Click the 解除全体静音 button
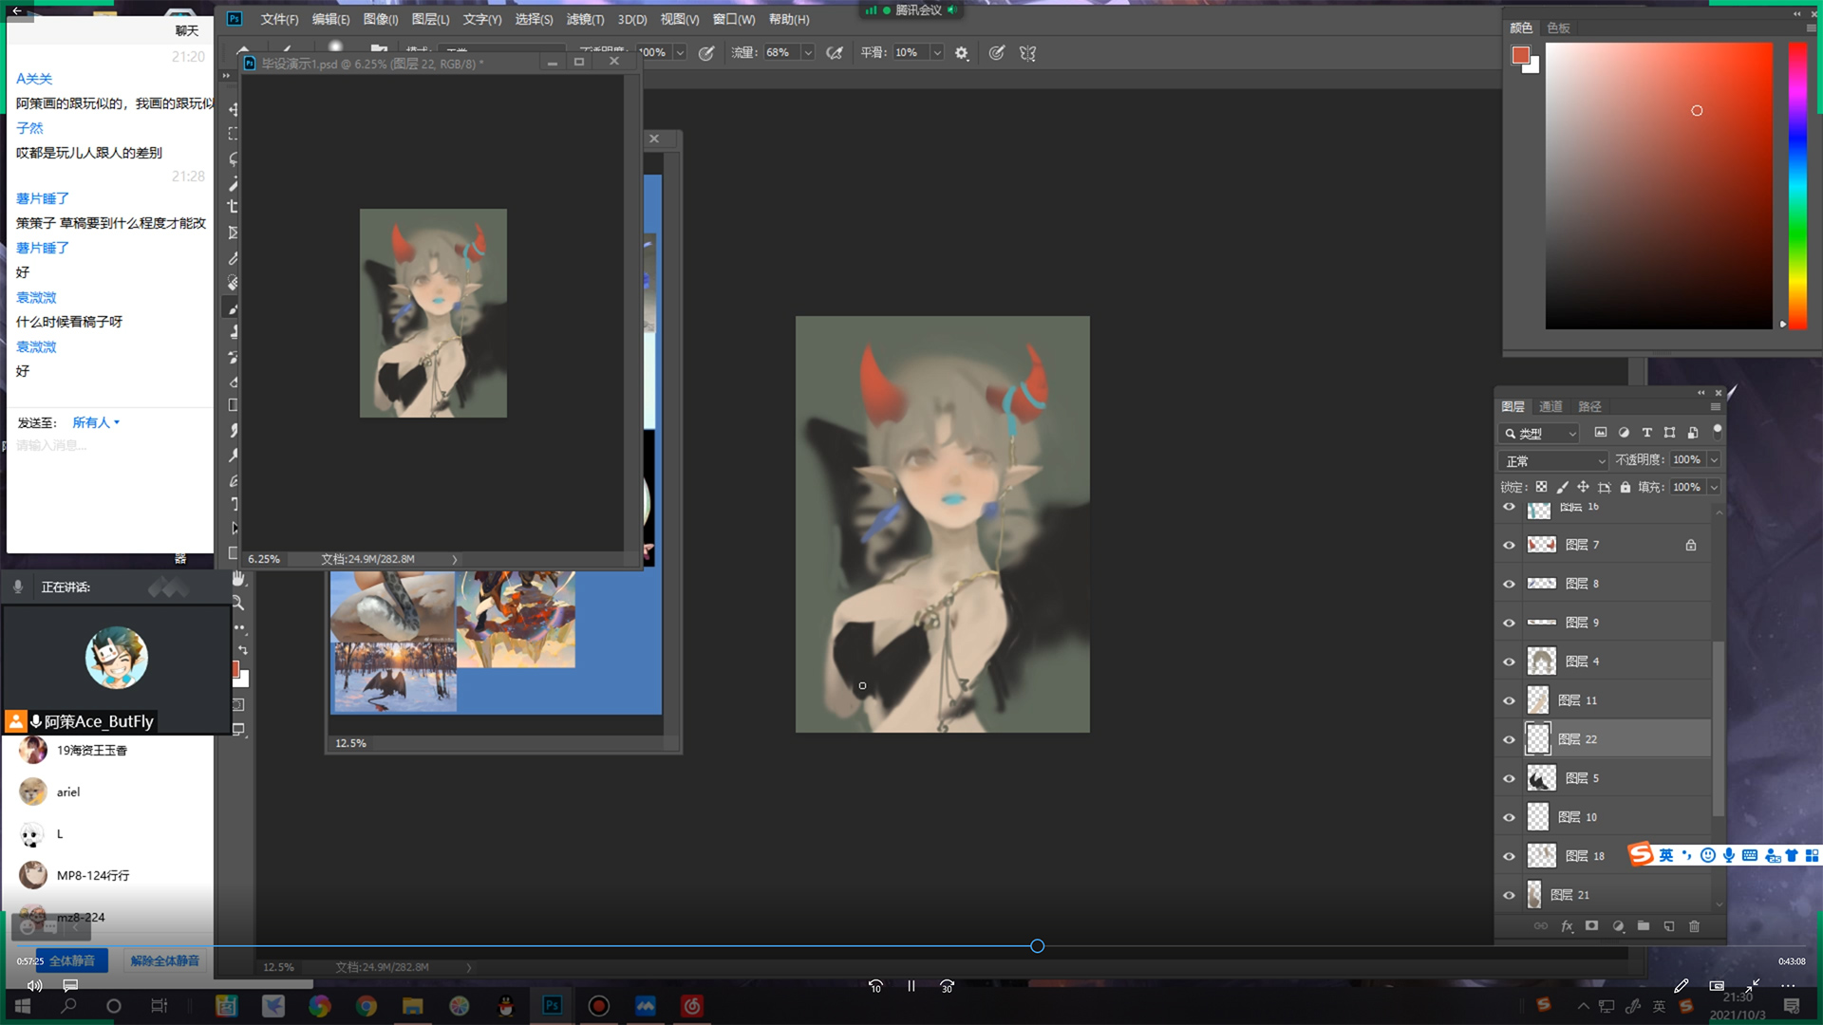Image resolution: width=1823 pixels, height=1025 pixels. tap(164, 960)
